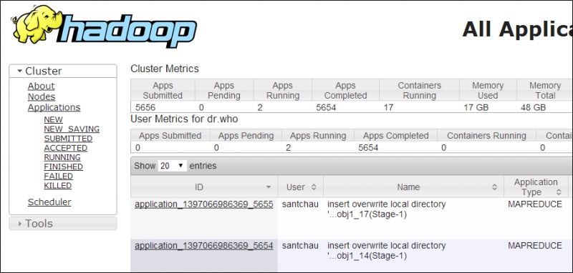This screenshot has width=573, height=273.
Task: Open application_1397066986369_5655 details
Action: tap(204, 204)
